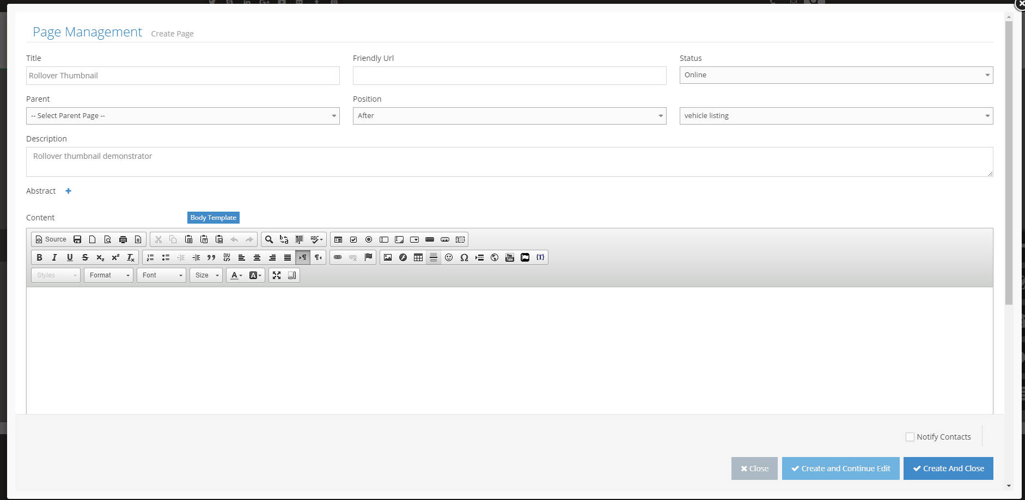This screenshot has height=500, width=1025.
Task: Click the YouTube embed icon
Action: point(510,257)
